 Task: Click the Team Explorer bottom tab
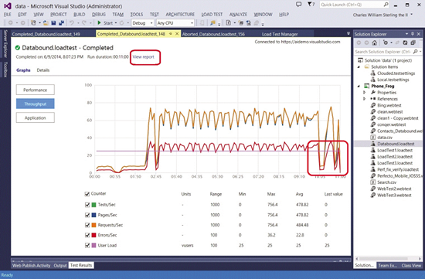click(387, 265)
